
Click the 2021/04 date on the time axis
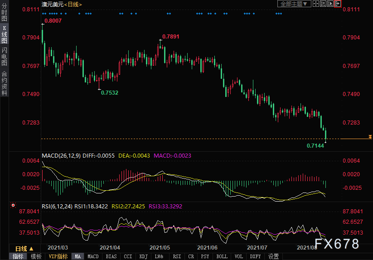pos(110,248)
